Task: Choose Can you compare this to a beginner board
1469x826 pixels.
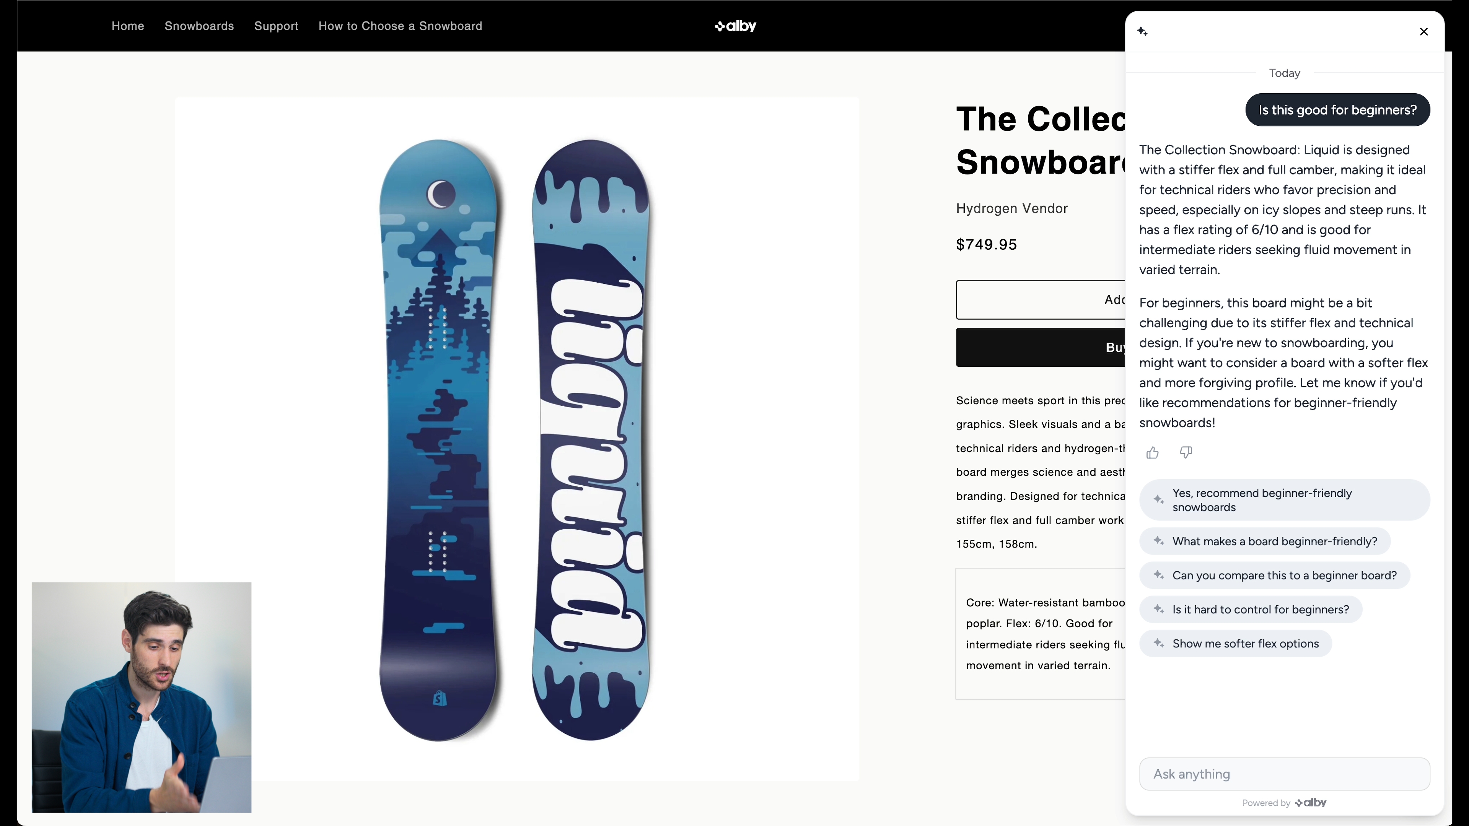Action: [1275, 575]
